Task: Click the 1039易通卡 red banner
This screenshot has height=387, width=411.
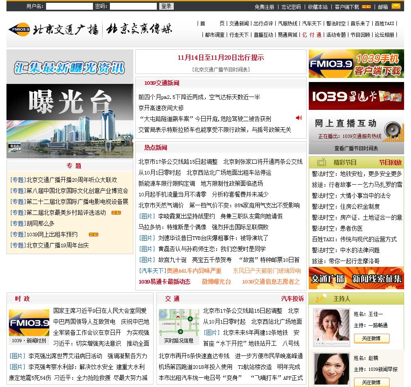Action: pos(356,96)
